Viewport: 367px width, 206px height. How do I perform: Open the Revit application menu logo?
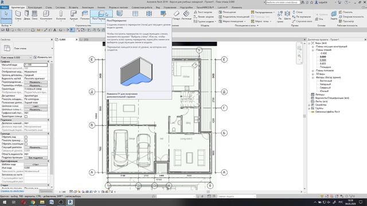[x=2, y=2]
